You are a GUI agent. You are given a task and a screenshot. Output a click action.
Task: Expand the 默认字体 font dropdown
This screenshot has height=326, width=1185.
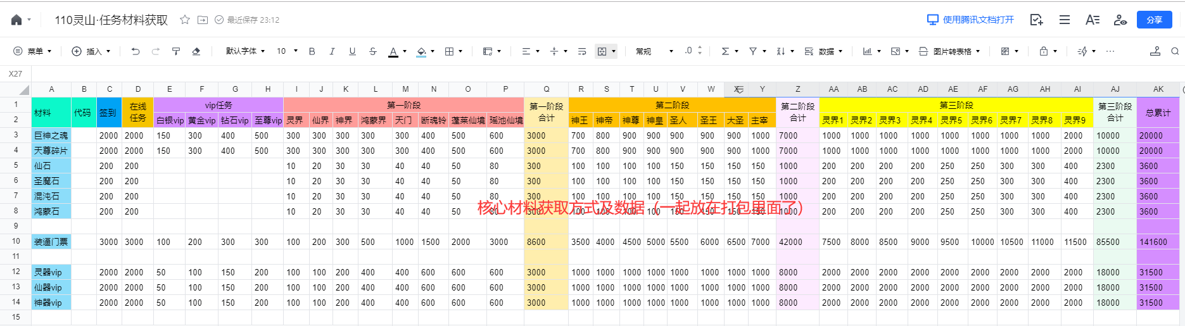pos(245,51)
